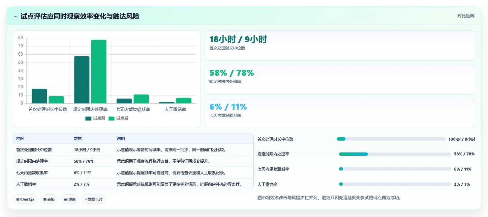Click the Chart.js chip
The width and height of the screenshot is (488, 217).
pyautogui.click(x=25, y=199)
